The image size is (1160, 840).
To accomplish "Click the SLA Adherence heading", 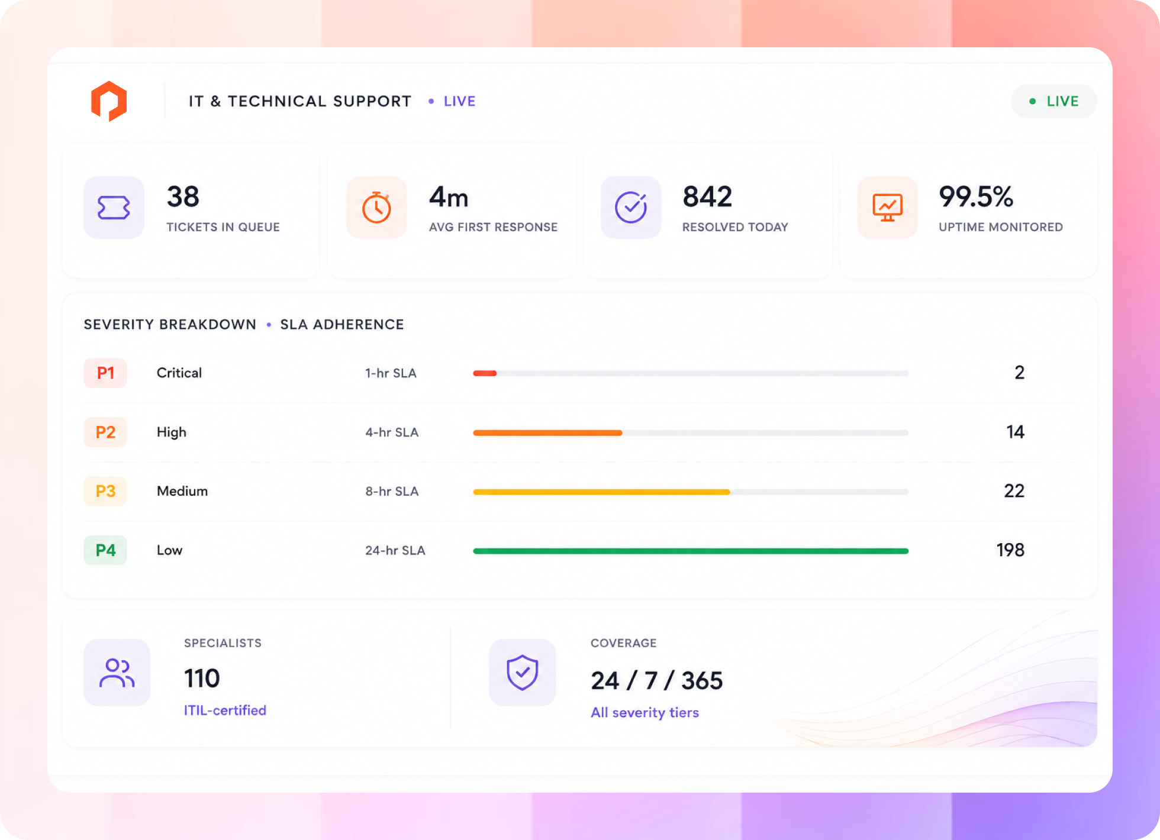I will 342,324.
